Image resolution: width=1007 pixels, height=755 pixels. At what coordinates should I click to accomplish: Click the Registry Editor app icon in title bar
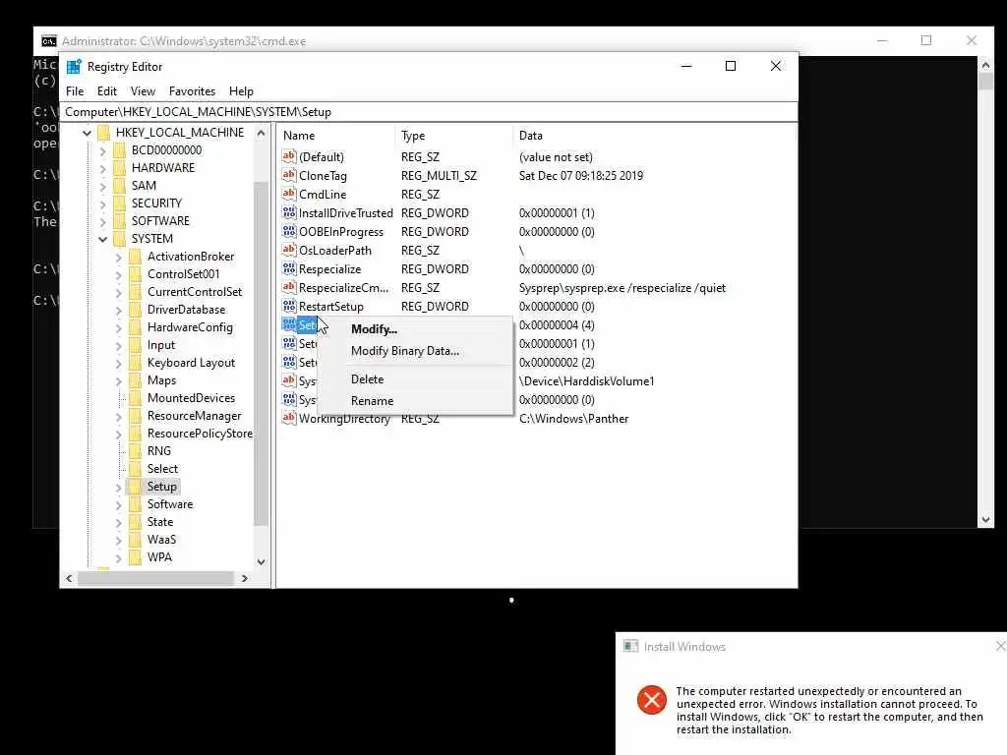coord(74,67)
